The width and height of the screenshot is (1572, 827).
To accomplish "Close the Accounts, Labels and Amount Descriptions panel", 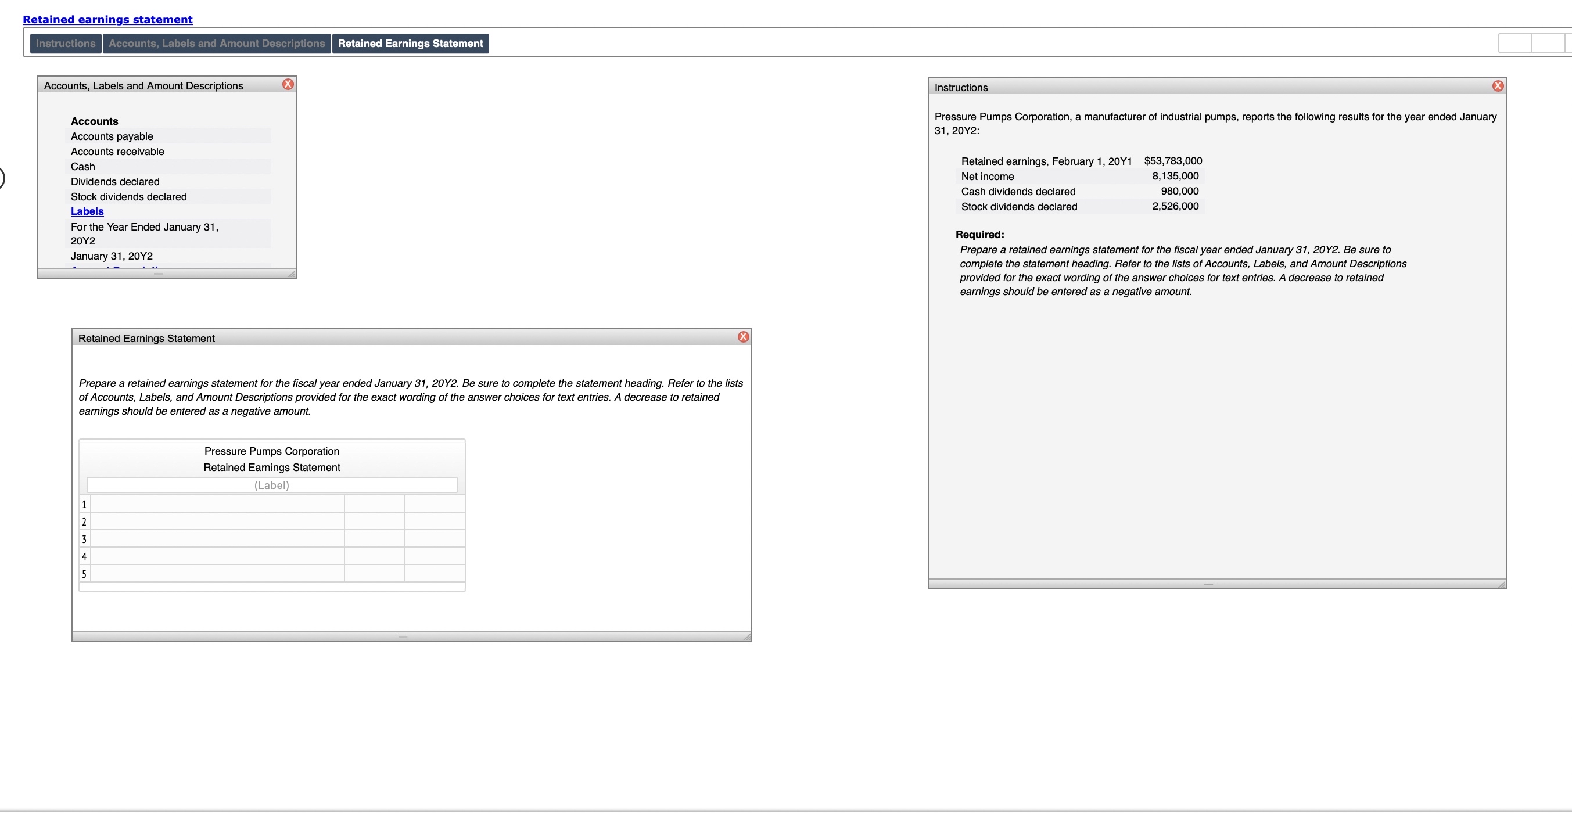I will point(288,84).
